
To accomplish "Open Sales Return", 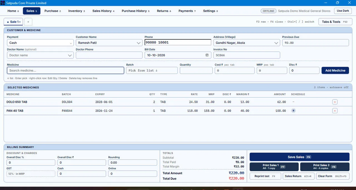I will pyautogui.click(x=298, y=176).
